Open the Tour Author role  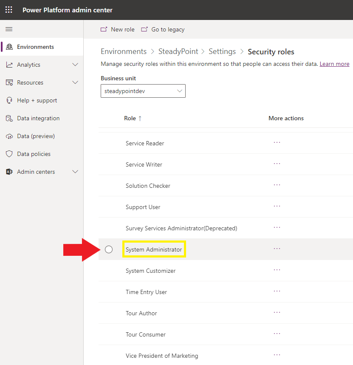pyautogui.click(x=141, y=313)
